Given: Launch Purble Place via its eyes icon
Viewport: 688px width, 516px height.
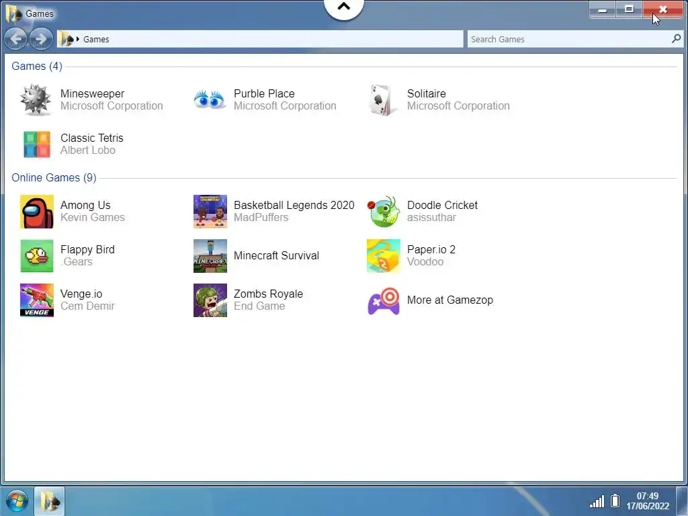Looking at the screenshot, I should [210, 100].
